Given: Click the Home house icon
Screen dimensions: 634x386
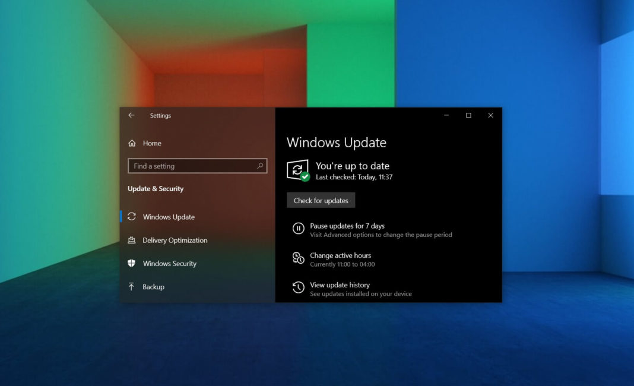Looking at the screenshot, I should (132, 143).
